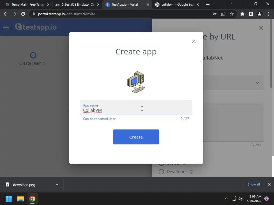The image size is (274, 205).
Task: Open a new browser tab
Action: 208,5
